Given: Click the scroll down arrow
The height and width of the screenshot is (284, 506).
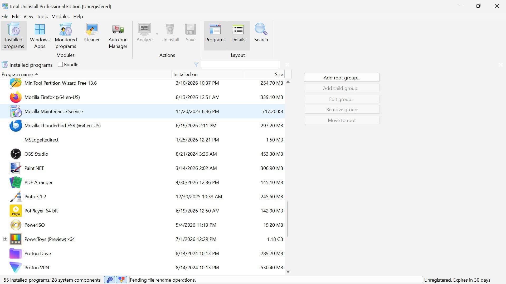Looking at the screenshot, I should point(288,272).
